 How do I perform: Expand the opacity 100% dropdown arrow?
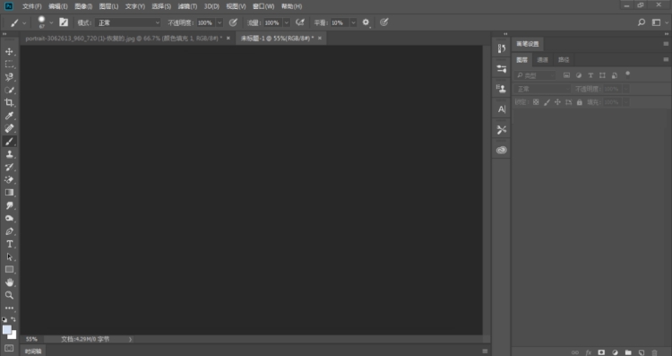(x=220, y=22)
